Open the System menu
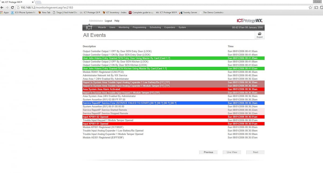 (x=182, y=27)
